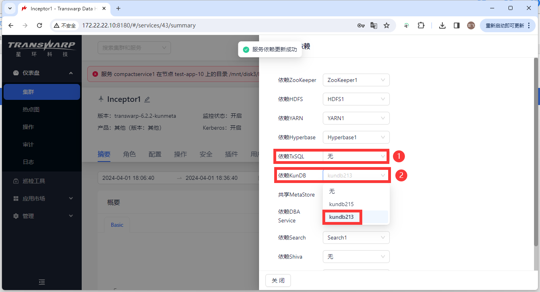540x292 pixels.
Task: Switch to the 插件 tab
Action: point(232,154)
